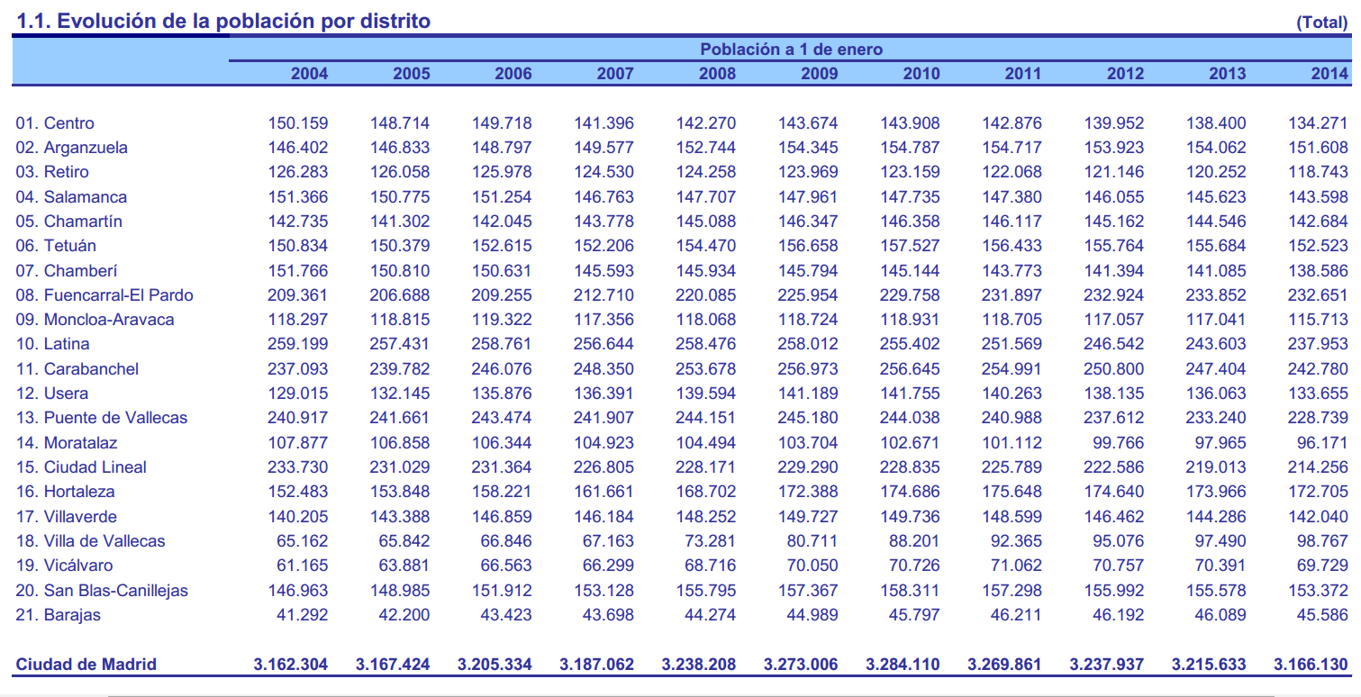Click the "Población a 1 de enero" header
The height and width of the screenshot is (697, 1361).
(791, 50)
